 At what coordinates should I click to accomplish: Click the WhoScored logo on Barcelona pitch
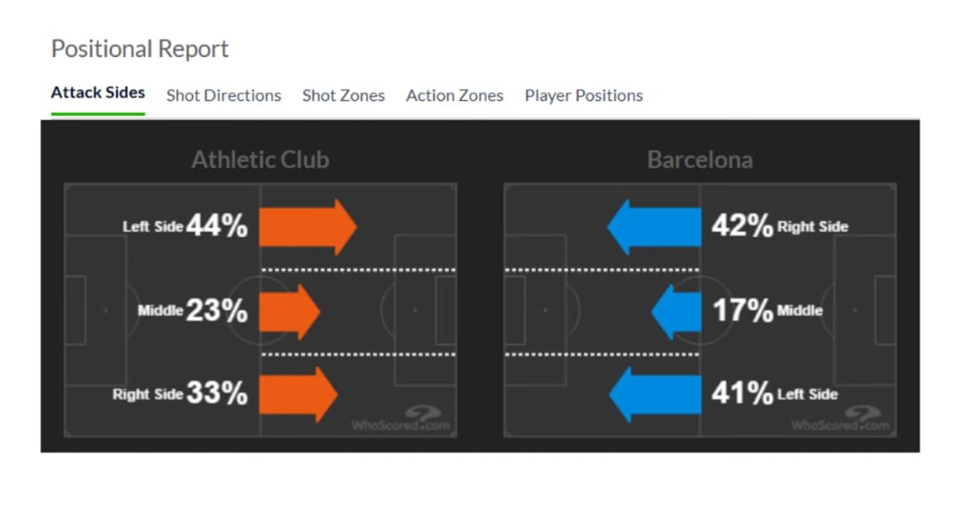(x=842, y=418)
